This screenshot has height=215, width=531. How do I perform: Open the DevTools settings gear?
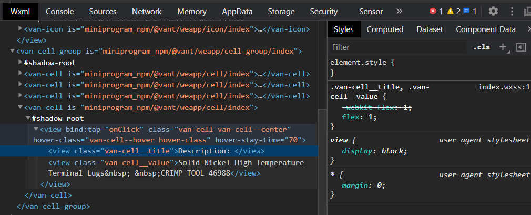coord(493,11)
